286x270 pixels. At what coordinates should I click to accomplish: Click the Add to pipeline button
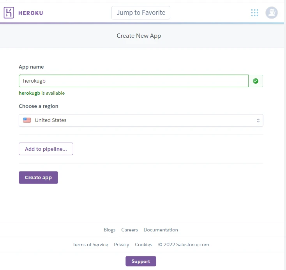46,149
